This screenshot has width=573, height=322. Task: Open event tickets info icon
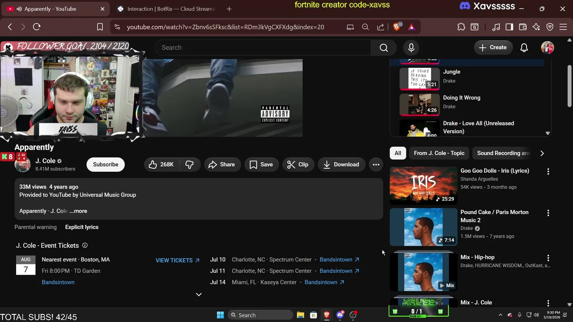[85, 246]
